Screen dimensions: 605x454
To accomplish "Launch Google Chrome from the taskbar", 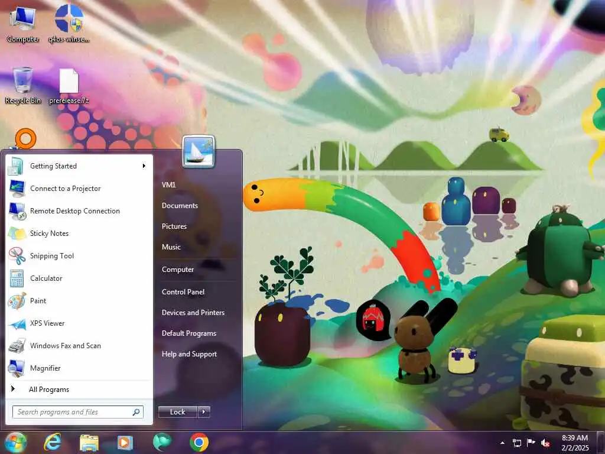I will (199, 442).
